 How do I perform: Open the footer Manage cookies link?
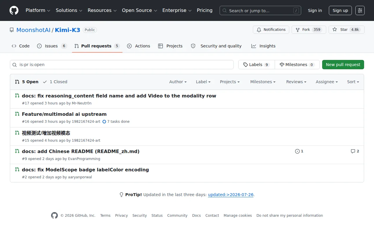pyautogui.click(x=238, y=216)
